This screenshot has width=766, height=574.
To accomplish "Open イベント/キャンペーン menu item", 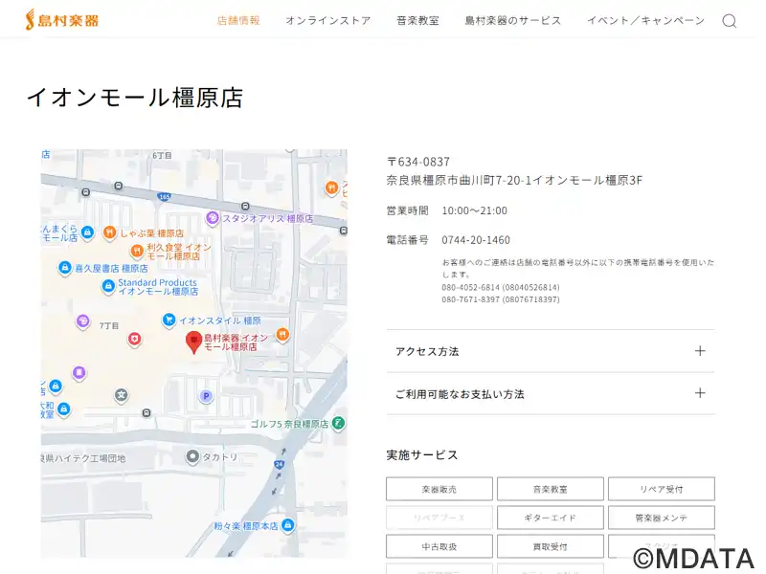I will click(645, 20).
